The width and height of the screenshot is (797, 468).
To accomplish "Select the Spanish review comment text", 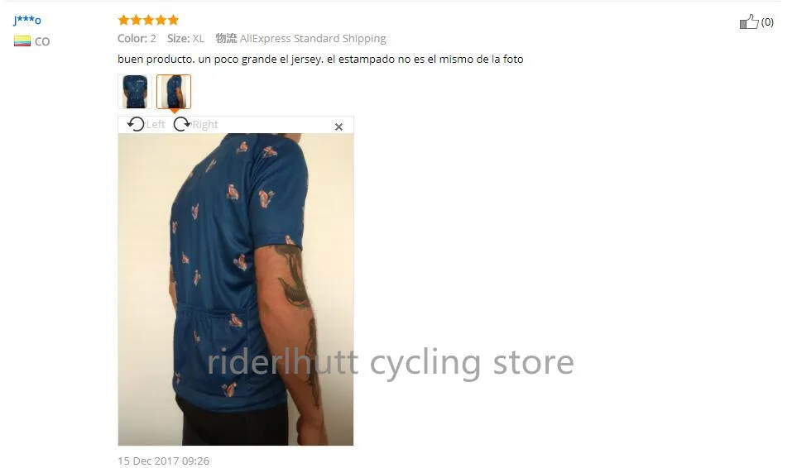I will click(x=320, y=59).
